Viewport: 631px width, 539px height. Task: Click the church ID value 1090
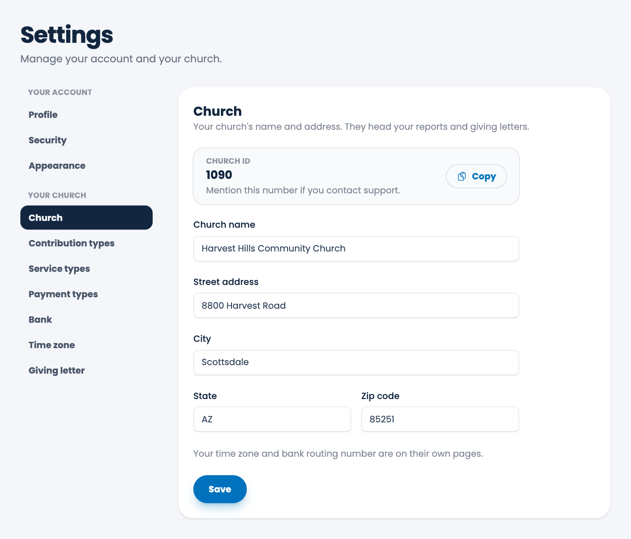[219, 175]
